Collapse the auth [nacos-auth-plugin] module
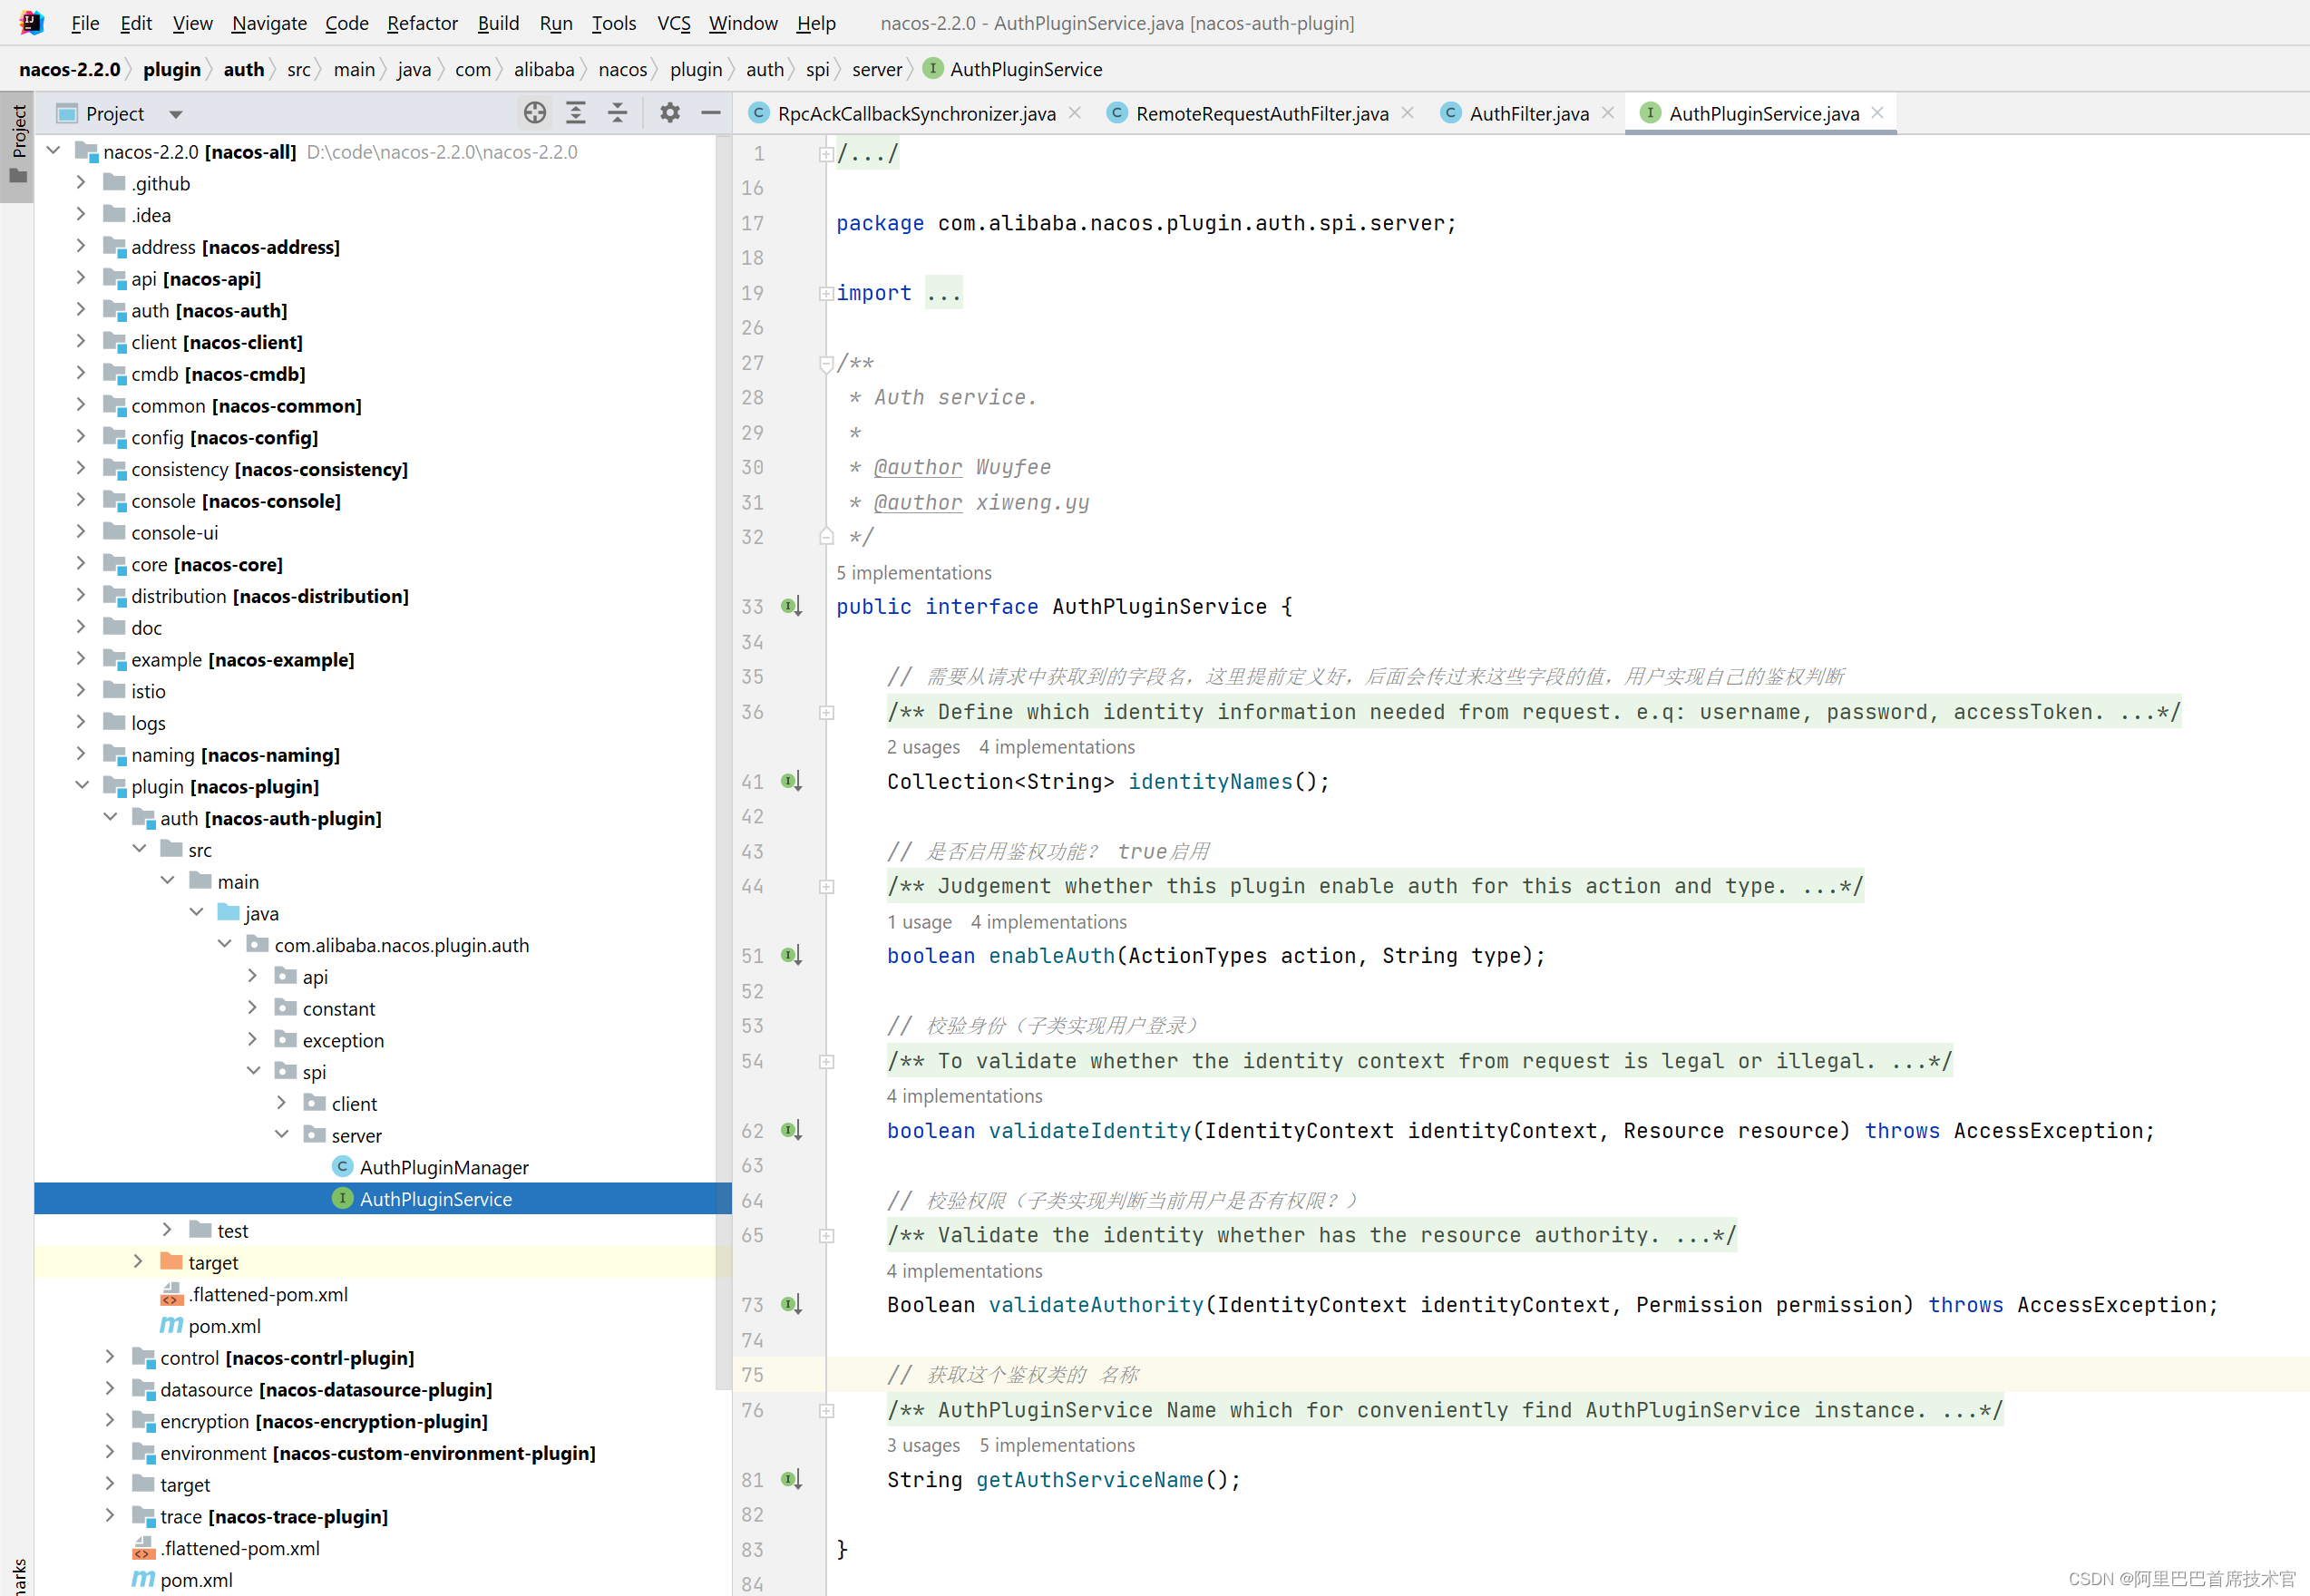This screenshot has height=1596, width=2310. pyautogui.click(x=110, y=818)
